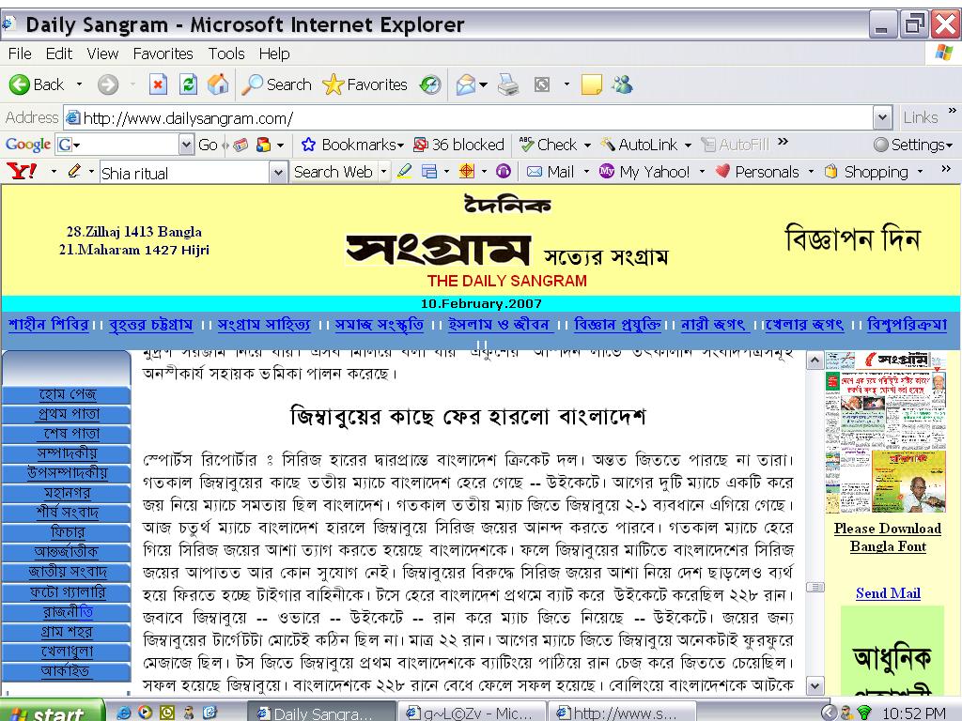Screen dimensions: 962x721
Task: Open History clock icon
Action: 430,84
